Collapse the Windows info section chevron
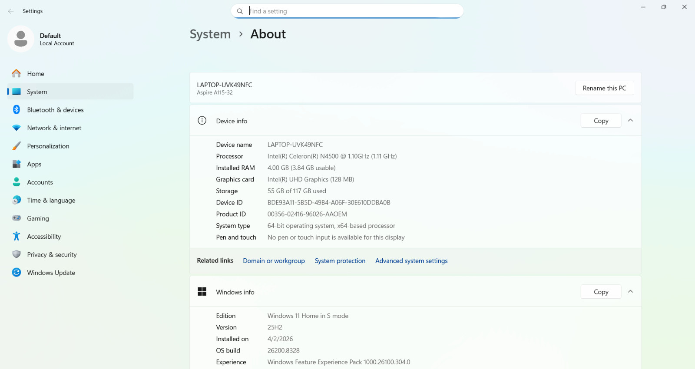 631,292
